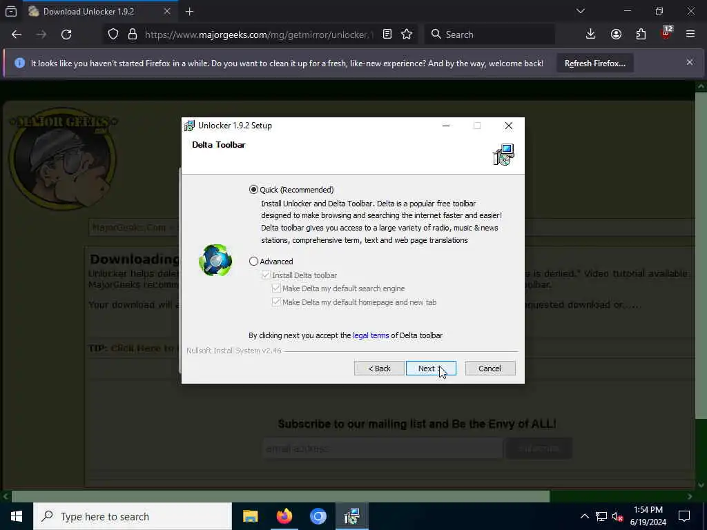Click the Next > button in setup
The image size is (707, 530).
[431, 369]
